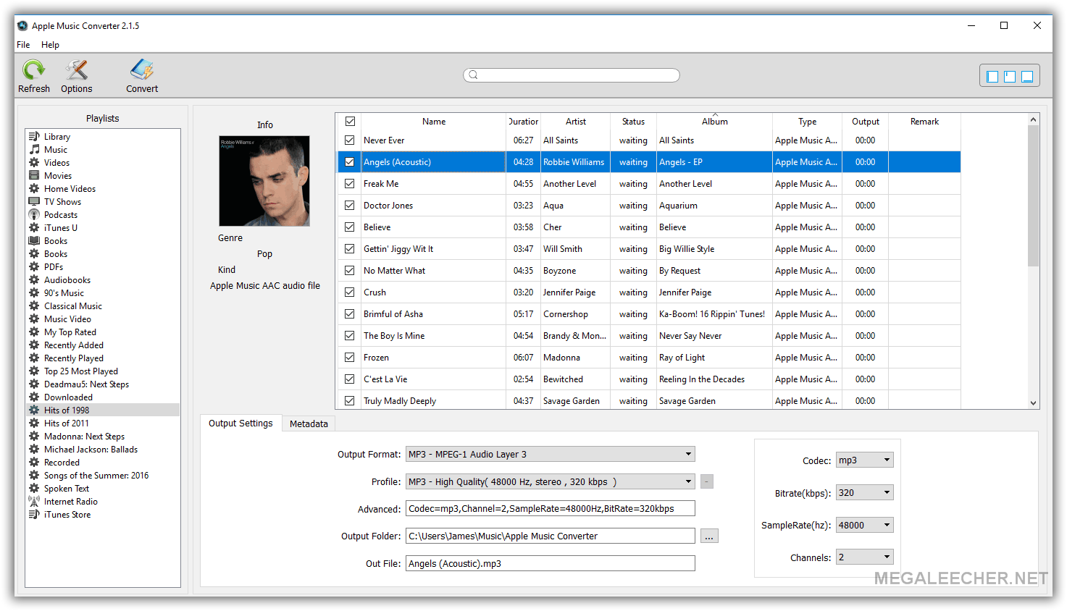Select the Brimful of Asha row
1067x611 pixels.
coord(649,314)
